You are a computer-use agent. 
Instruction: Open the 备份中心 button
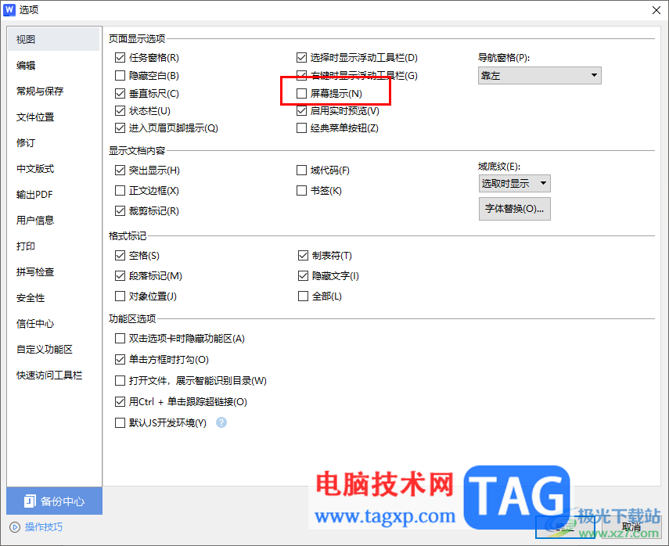[54, 501]
